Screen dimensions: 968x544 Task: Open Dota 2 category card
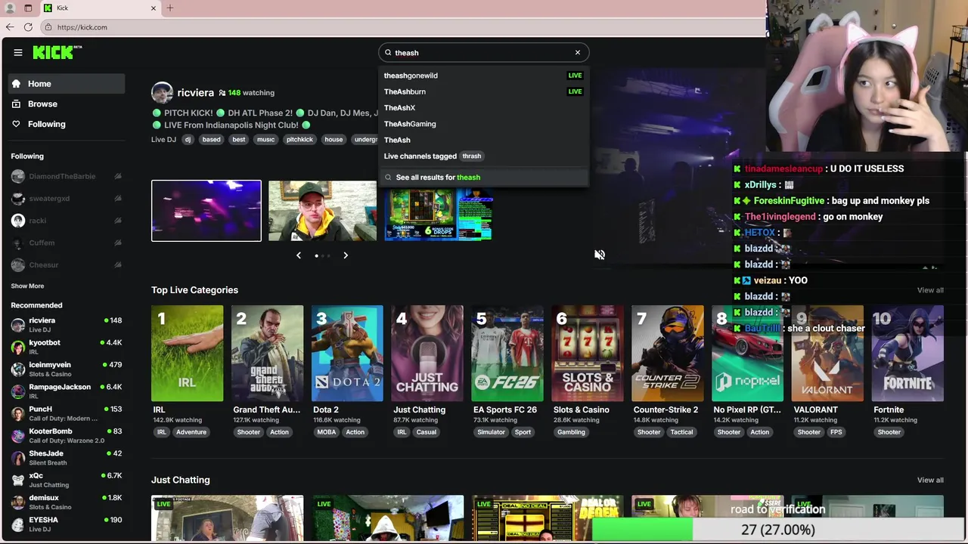pyautogui.click(x=347, y=354)
